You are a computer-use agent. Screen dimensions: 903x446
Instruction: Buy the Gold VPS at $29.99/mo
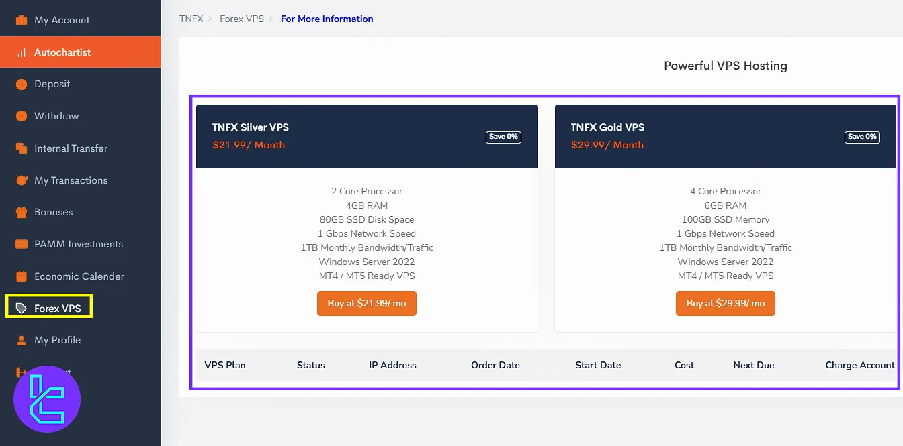pyautogui.click(x=726, y=303)
